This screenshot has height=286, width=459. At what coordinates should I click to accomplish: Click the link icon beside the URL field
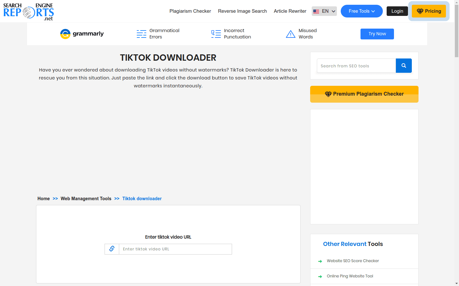[112, 249]
